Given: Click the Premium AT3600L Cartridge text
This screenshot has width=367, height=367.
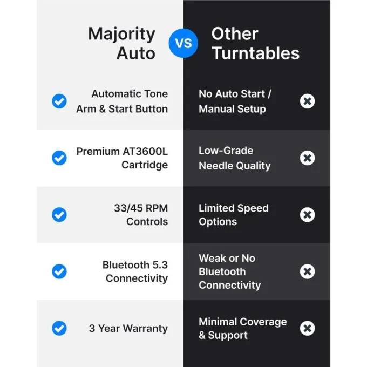Looking at the screenshot, I should (122, 158).
